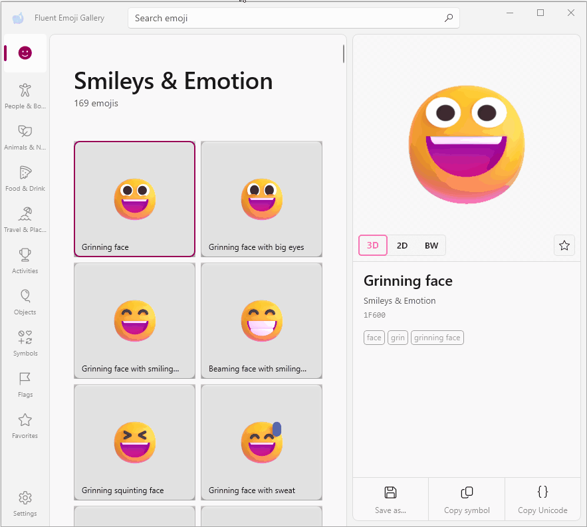This screenshot has height=527, width=587.
Task: Click the Copy Unicode button
Action: [x=542, y=499]
